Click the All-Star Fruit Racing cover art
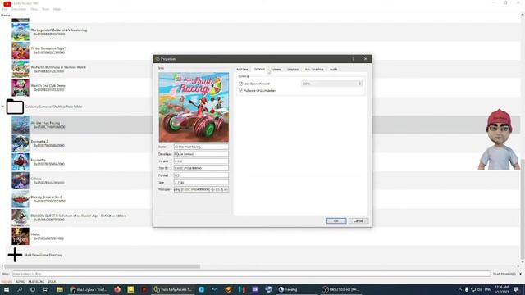The image size is (525, 295). [x=194, y=107]
